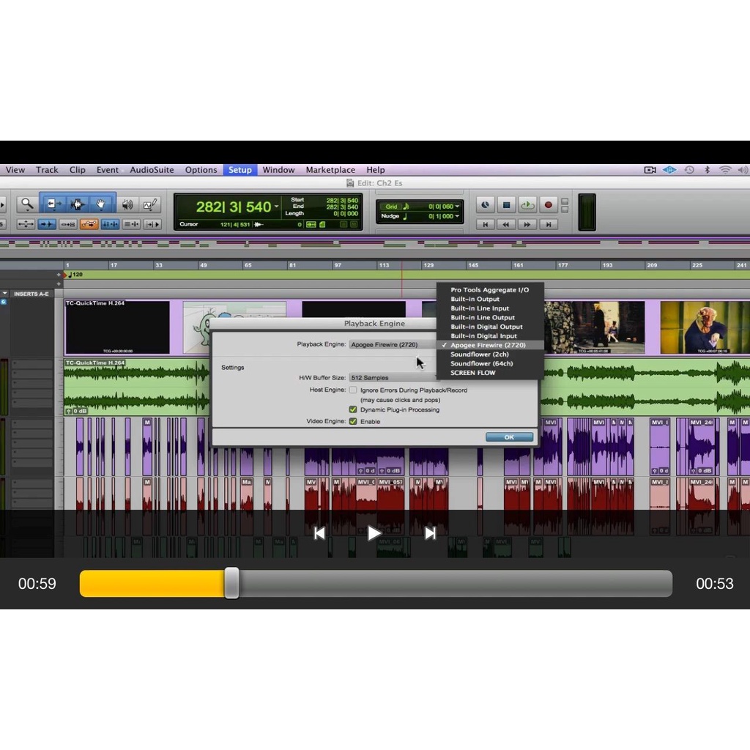The width and height of the screenshot is (750, 750).
Task: Toggle Mirrored MIDI Editing blue button
Action: tap(110, 224)
